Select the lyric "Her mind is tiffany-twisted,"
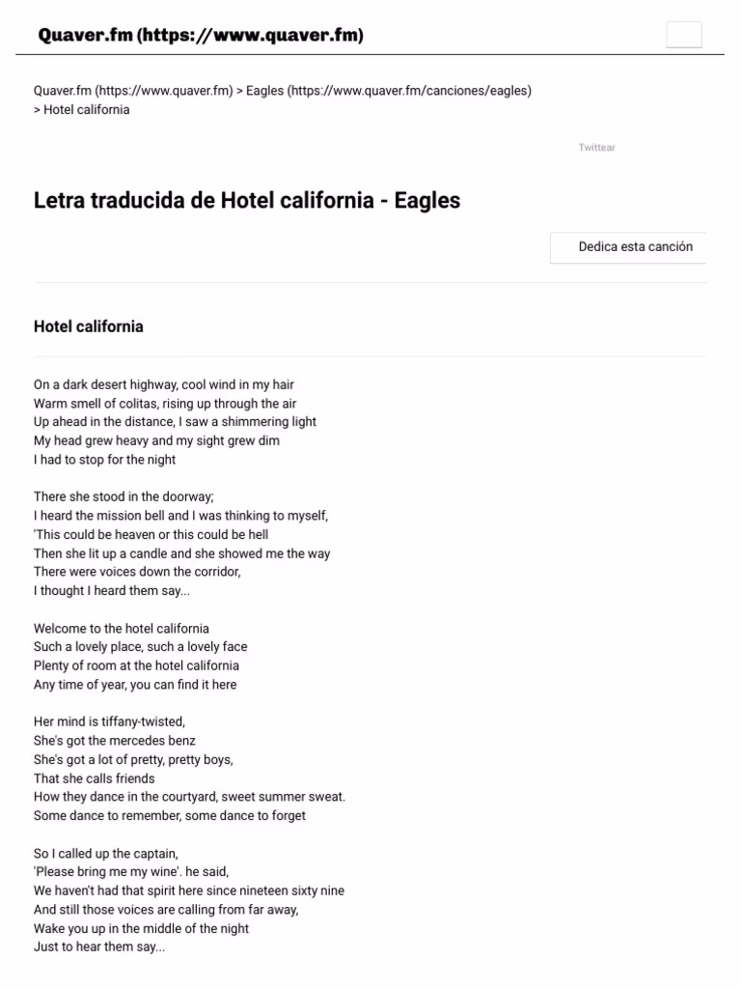Viewport: 741px width, 989px height. [x=108, y=721]
